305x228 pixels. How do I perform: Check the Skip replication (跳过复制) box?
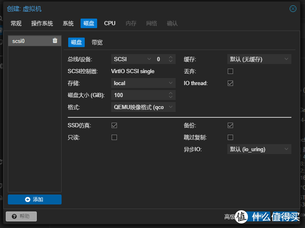[231, 137]
